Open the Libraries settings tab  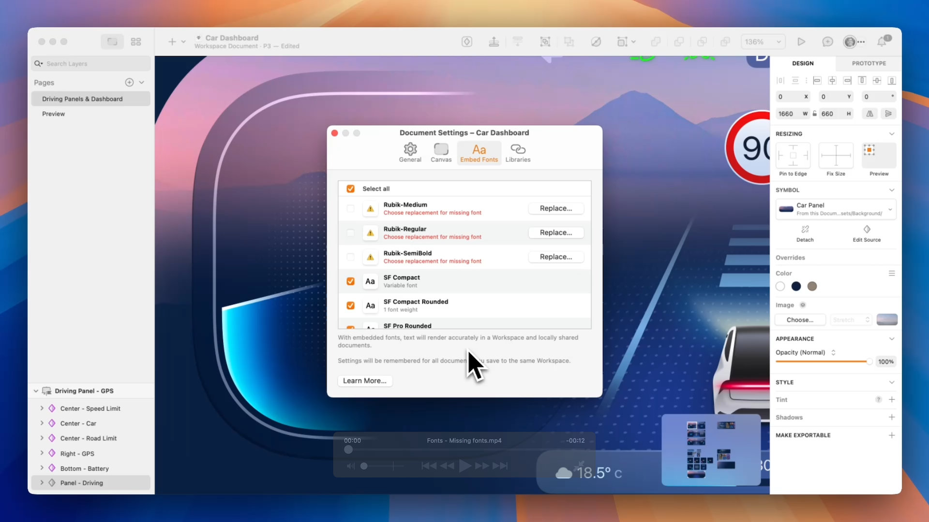[x=518, y=152]
